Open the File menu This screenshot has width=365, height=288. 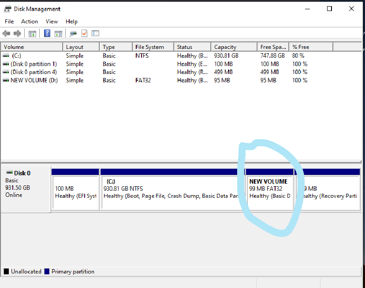point(9,22)
